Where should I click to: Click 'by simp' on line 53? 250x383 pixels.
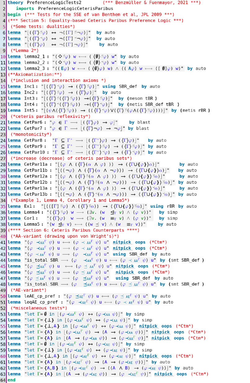click(135, 314)
